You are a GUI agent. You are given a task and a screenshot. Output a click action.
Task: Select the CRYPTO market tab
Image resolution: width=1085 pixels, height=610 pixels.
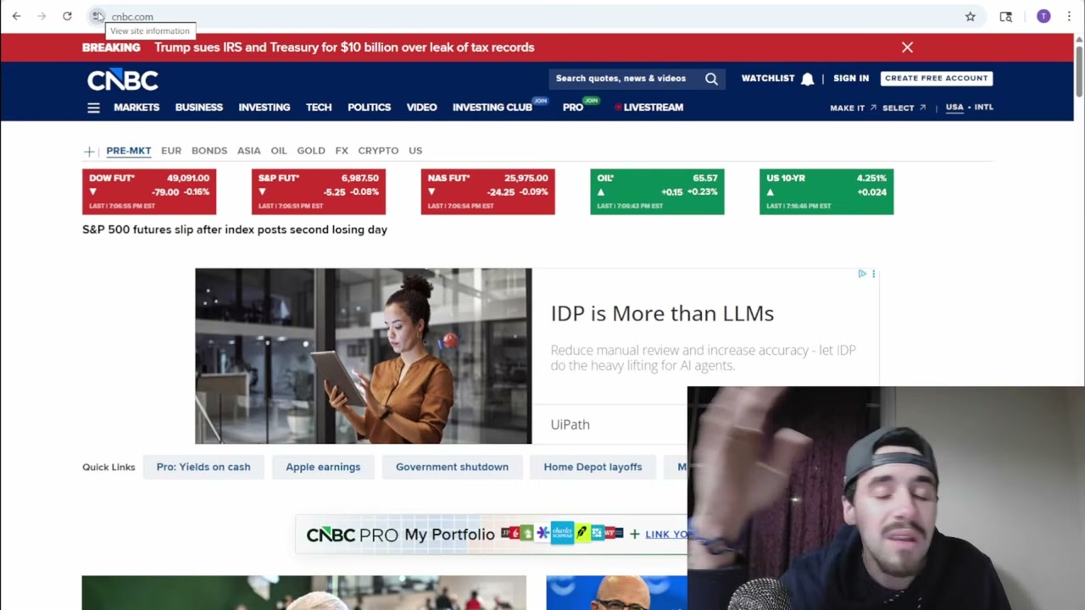click(x=378, y=151)
